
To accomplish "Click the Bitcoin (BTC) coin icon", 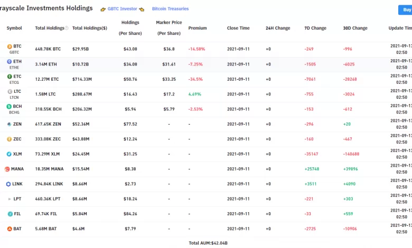I will (x=9, y=47).
